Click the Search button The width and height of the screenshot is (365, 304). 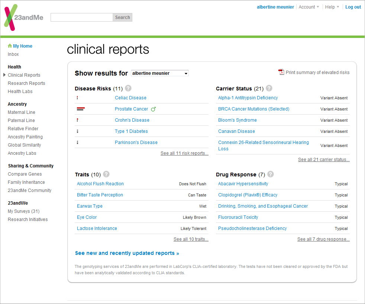point(122,17)
